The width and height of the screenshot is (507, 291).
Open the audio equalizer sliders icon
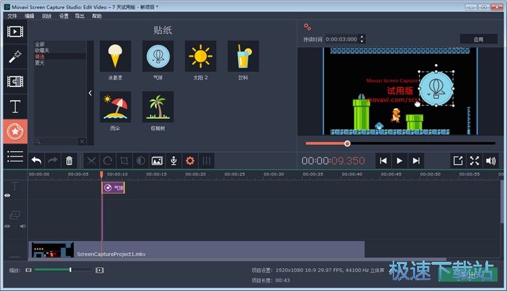(x=207, y=161)
